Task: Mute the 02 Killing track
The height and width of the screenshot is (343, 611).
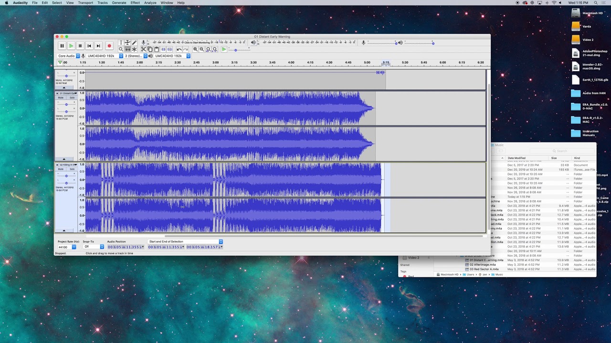Action: (x=61, y=169)
